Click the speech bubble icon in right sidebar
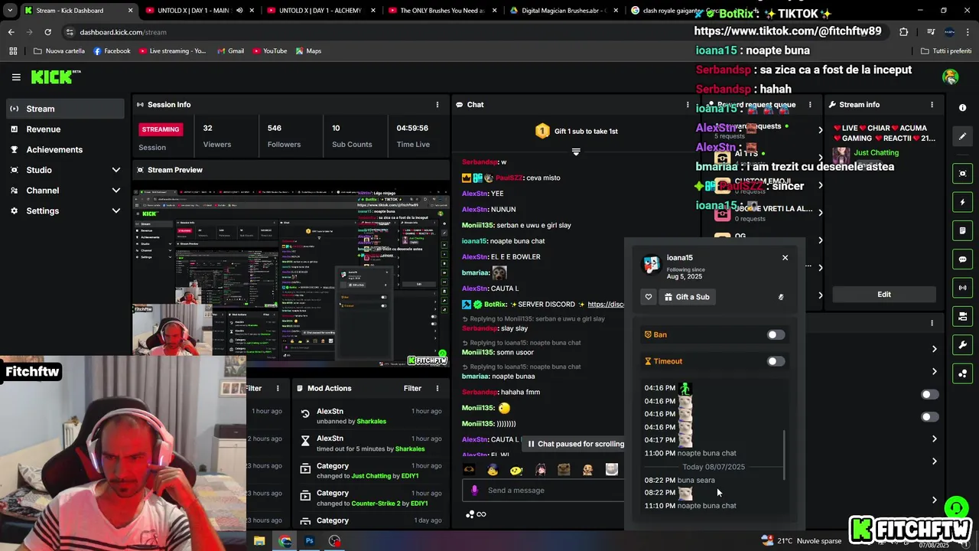 (962, 259)
